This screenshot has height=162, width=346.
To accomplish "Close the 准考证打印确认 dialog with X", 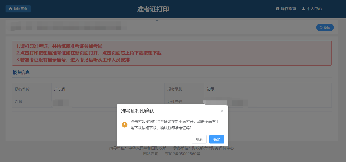I will point(222,111).
